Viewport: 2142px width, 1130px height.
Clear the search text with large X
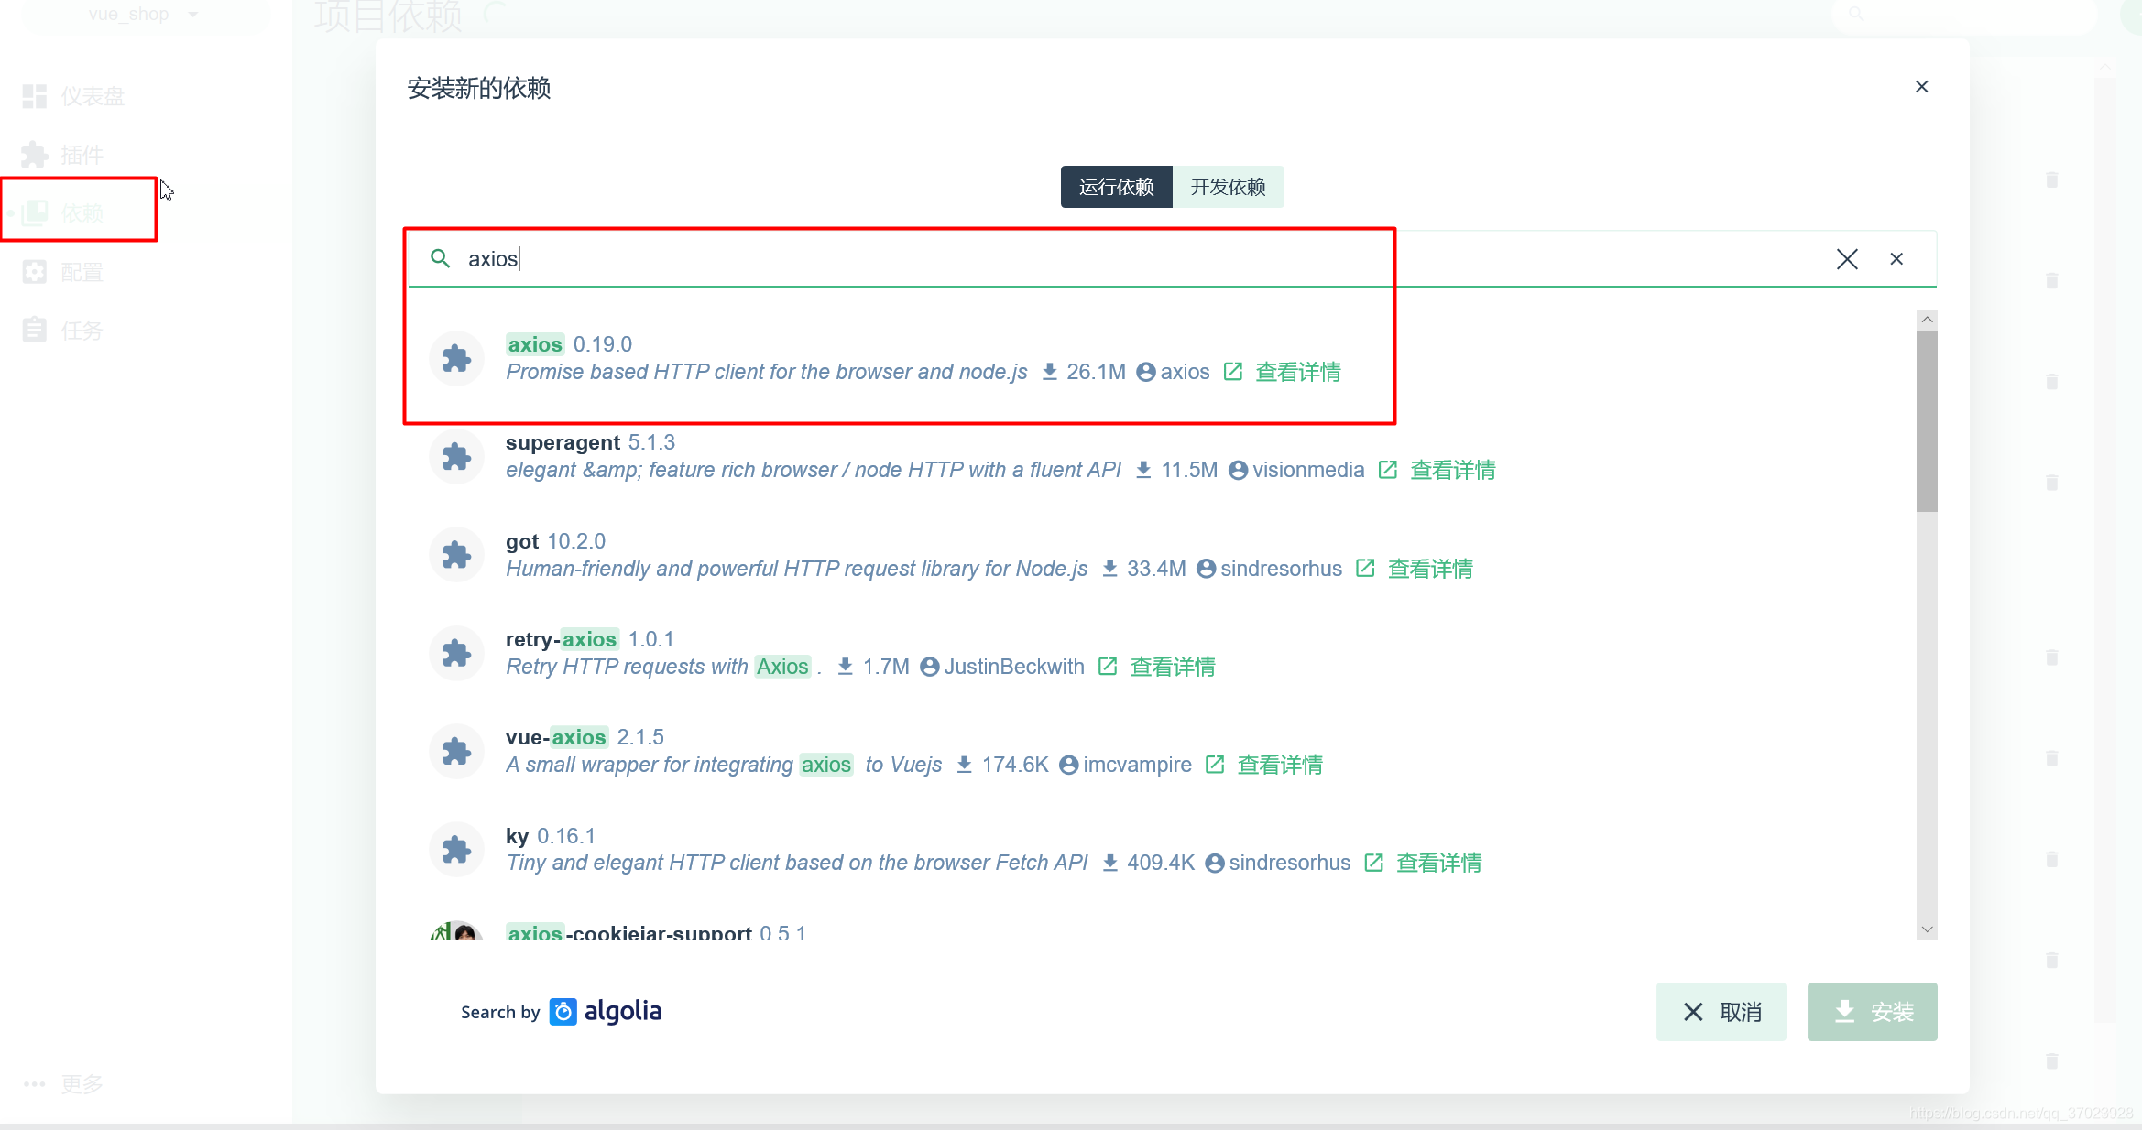(x=1847, y=259)
